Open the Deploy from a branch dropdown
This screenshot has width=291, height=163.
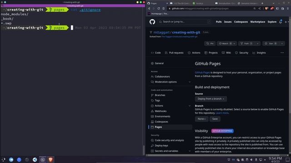[x=211, y=99]
